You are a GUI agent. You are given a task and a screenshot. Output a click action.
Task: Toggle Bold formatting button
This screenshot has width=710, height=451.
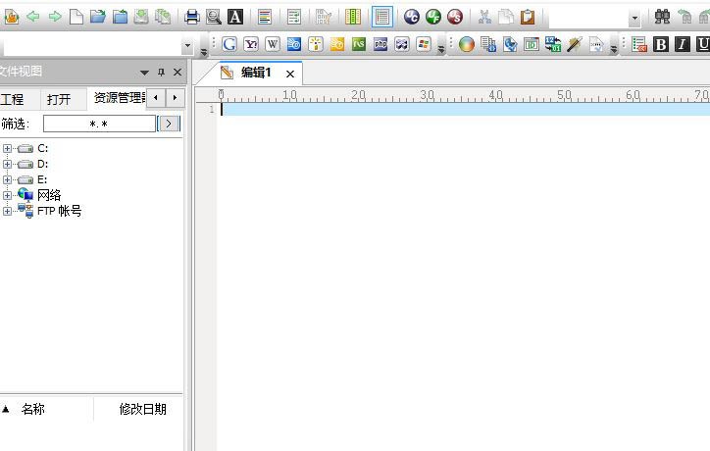pyautogui.click(x=661, y=44)
